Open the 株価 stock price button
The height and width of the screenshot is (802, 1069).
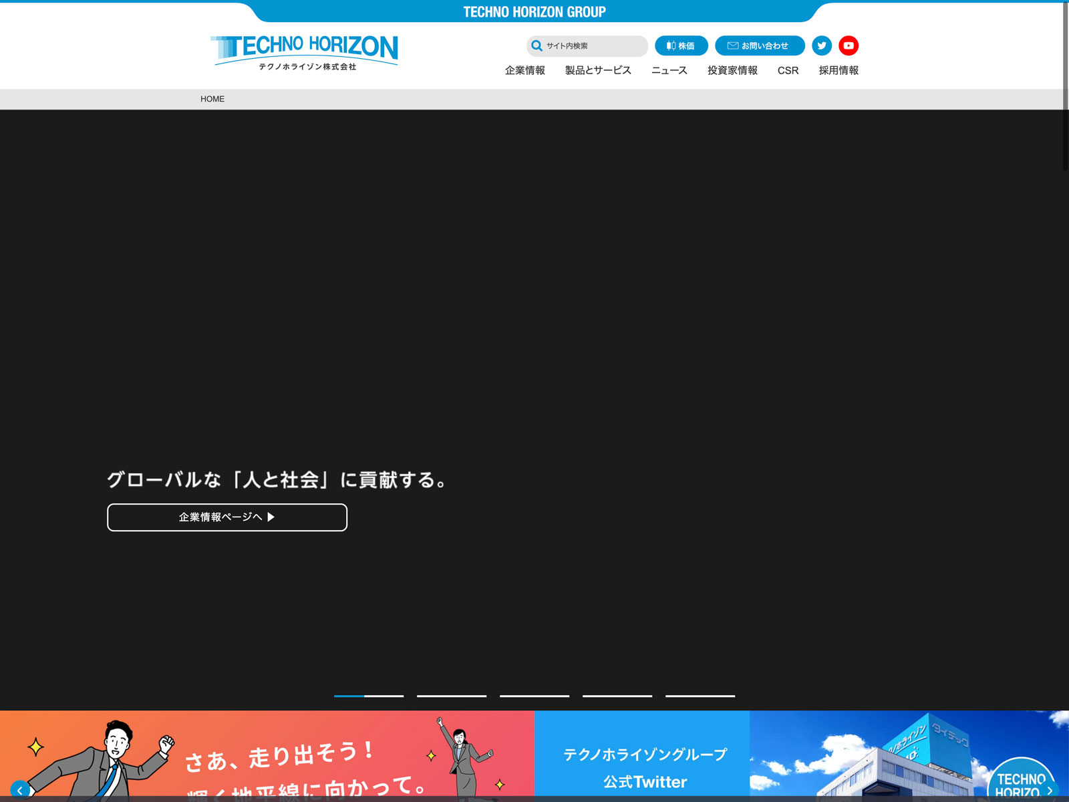coord(681,45)
